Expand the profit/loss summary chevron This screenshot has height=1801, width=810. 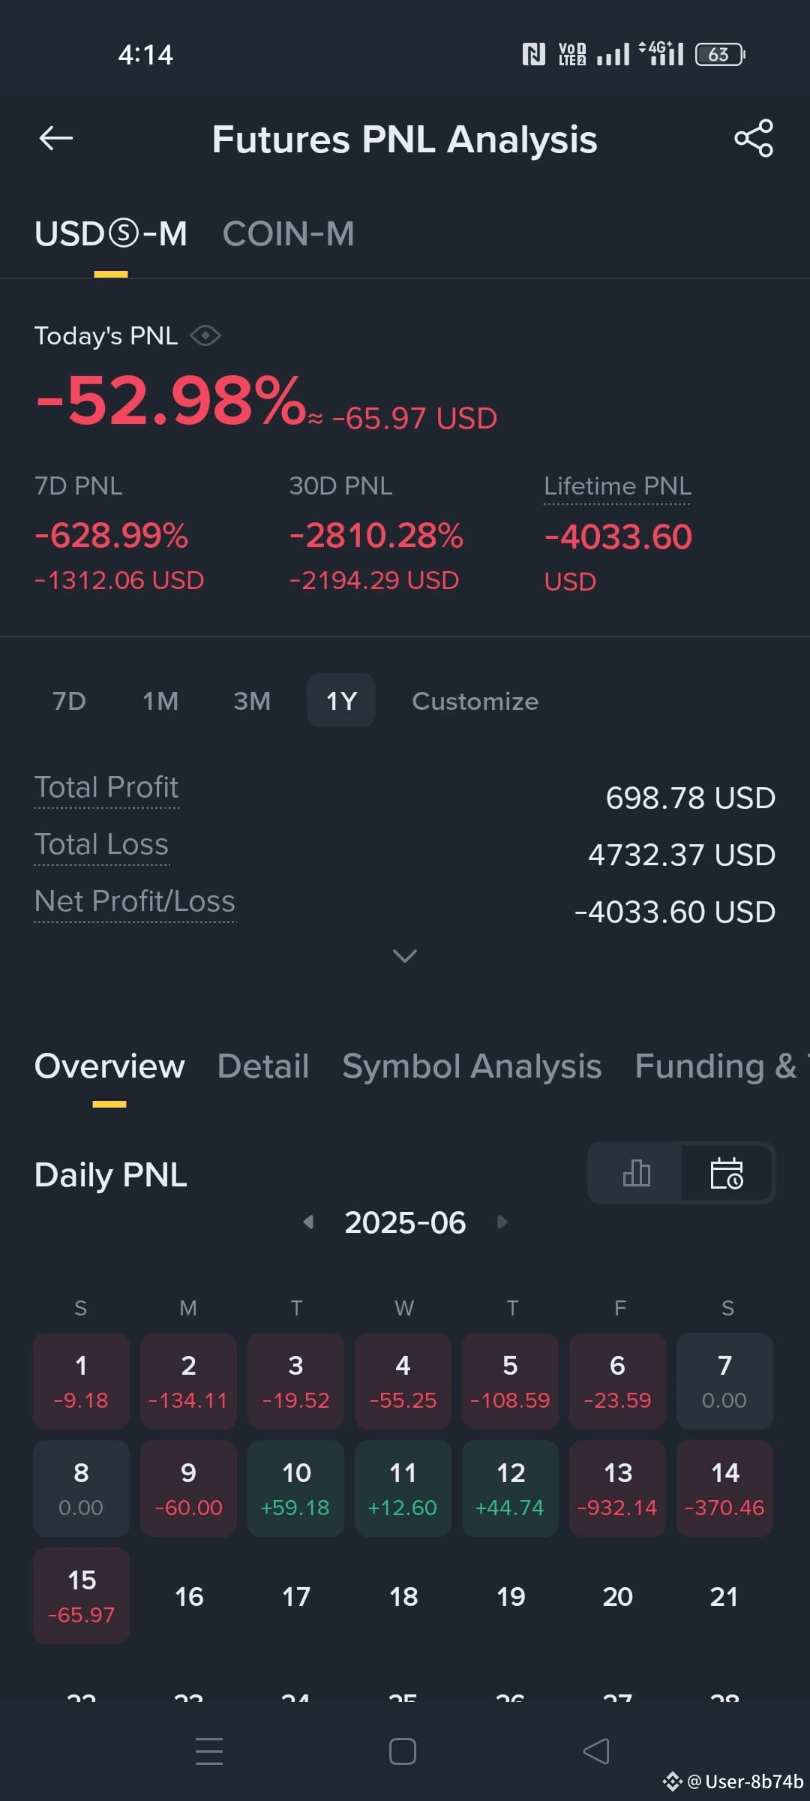coord(405,955)
